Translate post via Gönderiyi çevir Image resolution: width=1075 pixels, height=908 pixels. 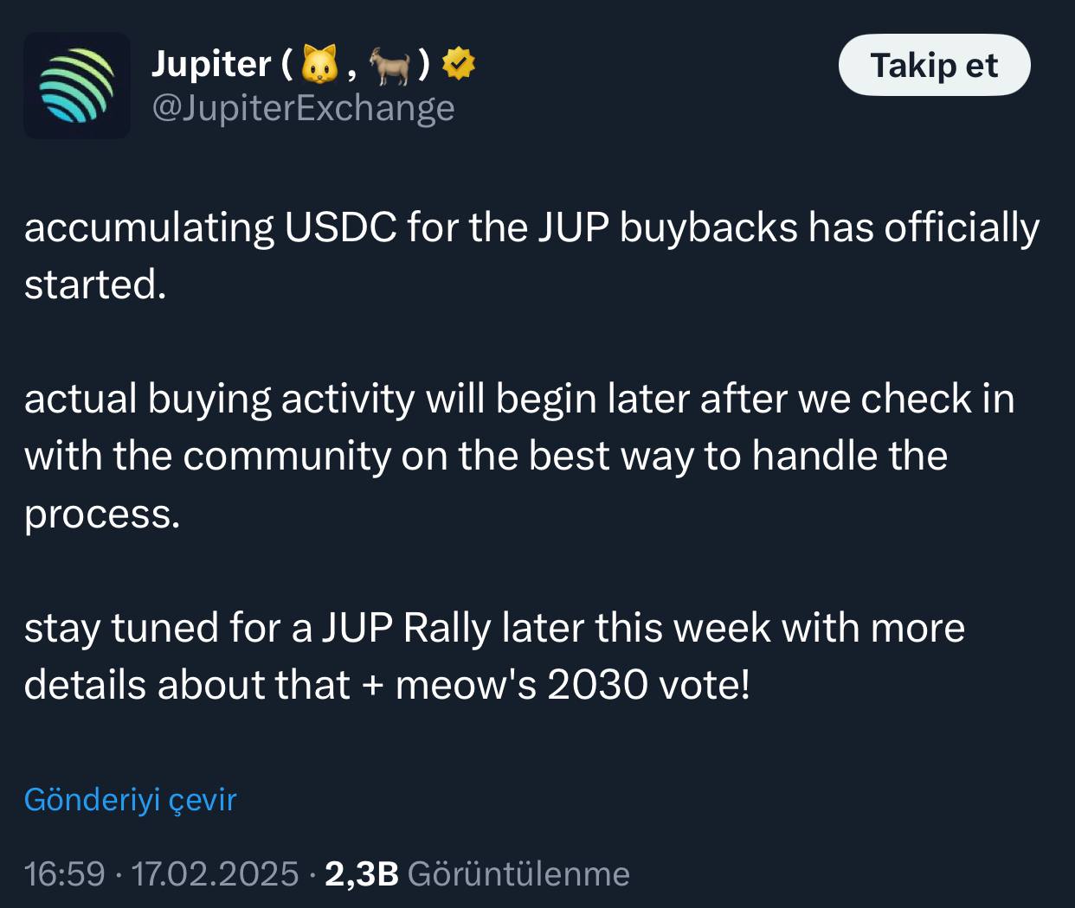point(130,800)
